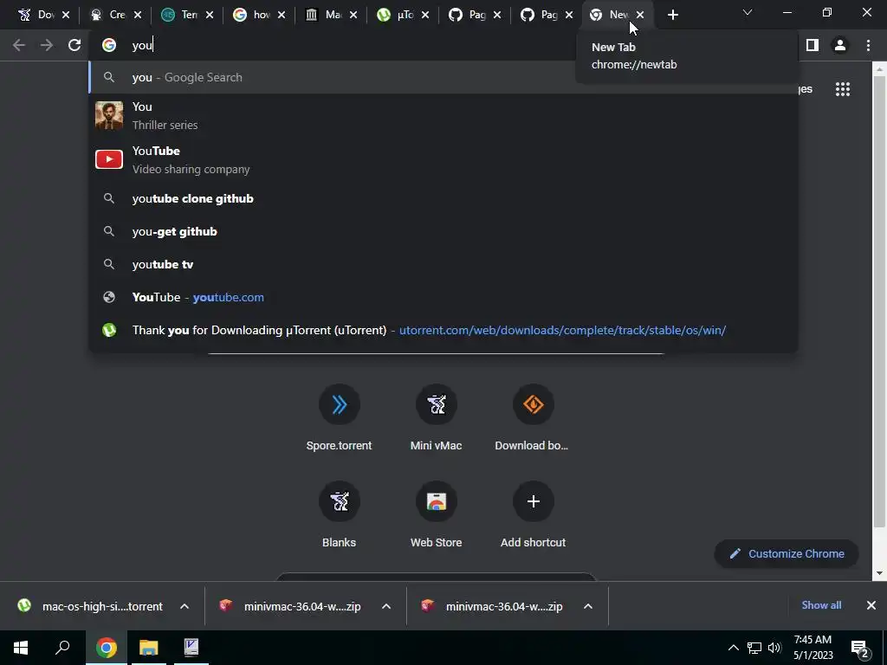Choose 'you-get github' suggestion
The width and height of the screenshot is (887, 665).
443,231
